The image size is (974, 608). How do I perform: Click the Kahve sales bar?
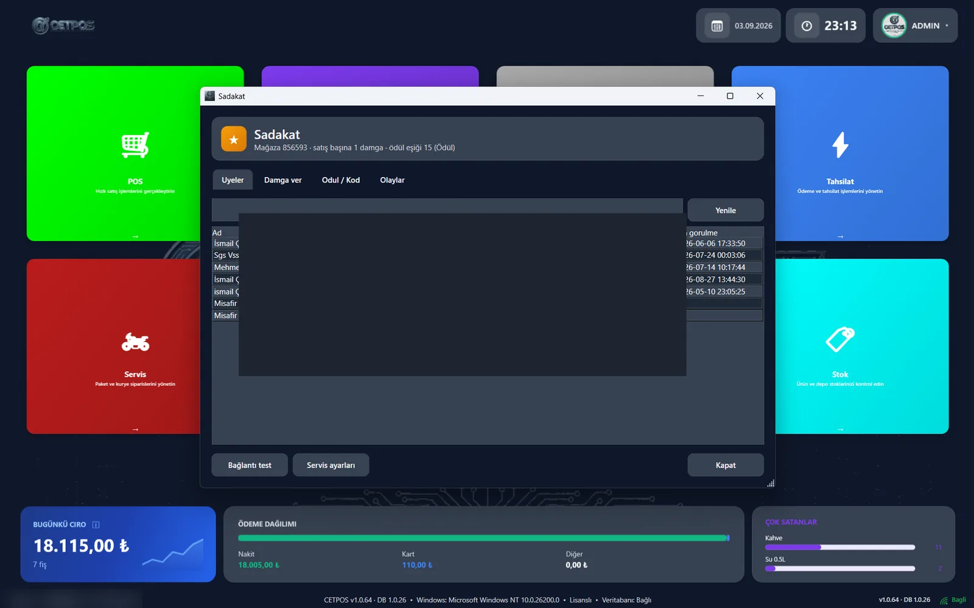tap(840, 547)
